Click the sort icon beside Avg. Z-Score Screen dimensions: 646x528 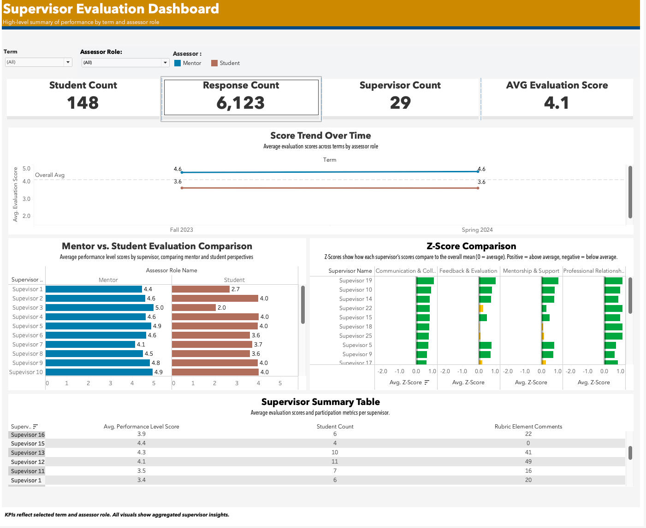pos(427,382)
